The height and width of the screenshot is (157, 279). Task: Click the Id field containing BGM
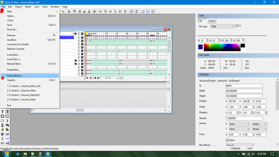pyautogui.click(x=244, y=86)
